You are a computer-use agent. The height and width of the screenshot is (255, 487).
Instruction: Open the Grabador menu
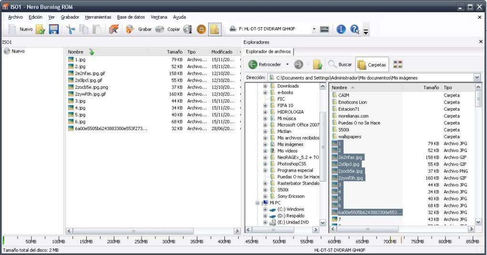[x=70, y=17]
